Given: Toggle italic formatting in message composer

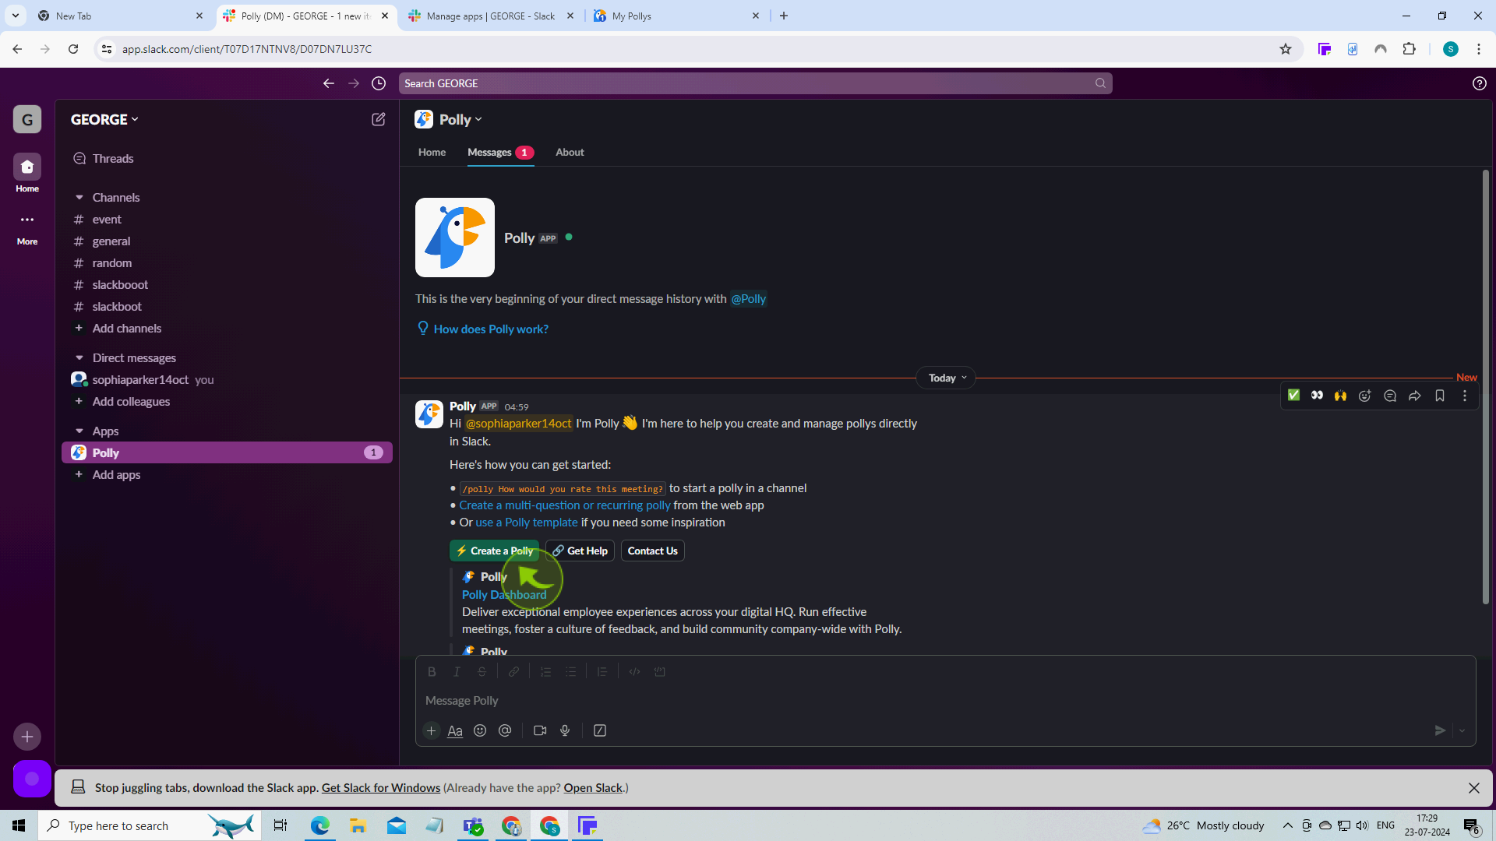Looking at the screenshot, I should point(457,671).
